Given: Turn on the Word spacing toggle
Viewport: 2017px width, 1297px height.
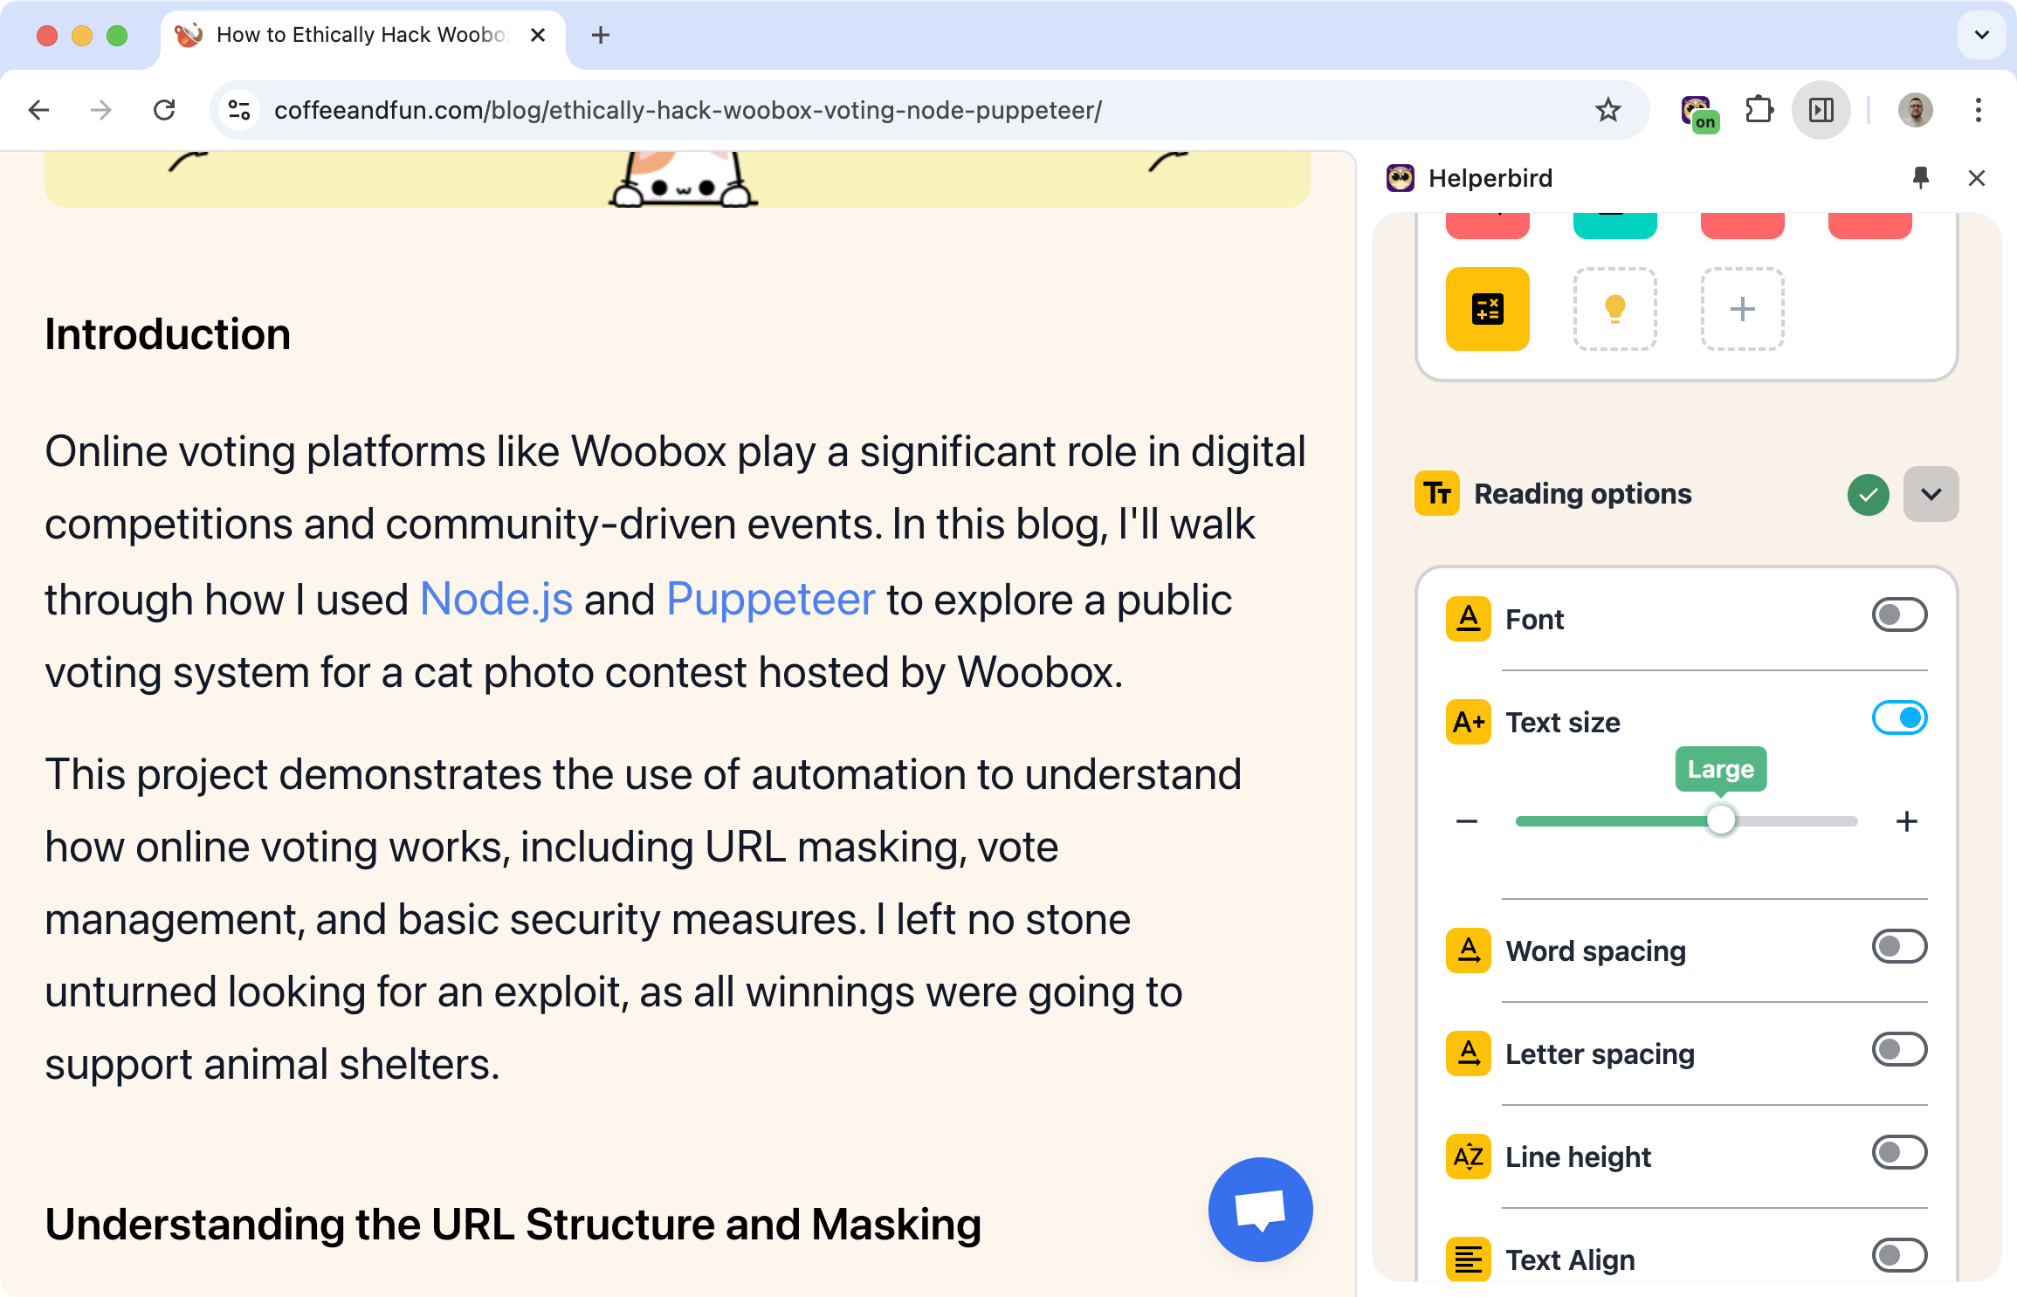Looking at the screenshot, I should click(1899, 947).
